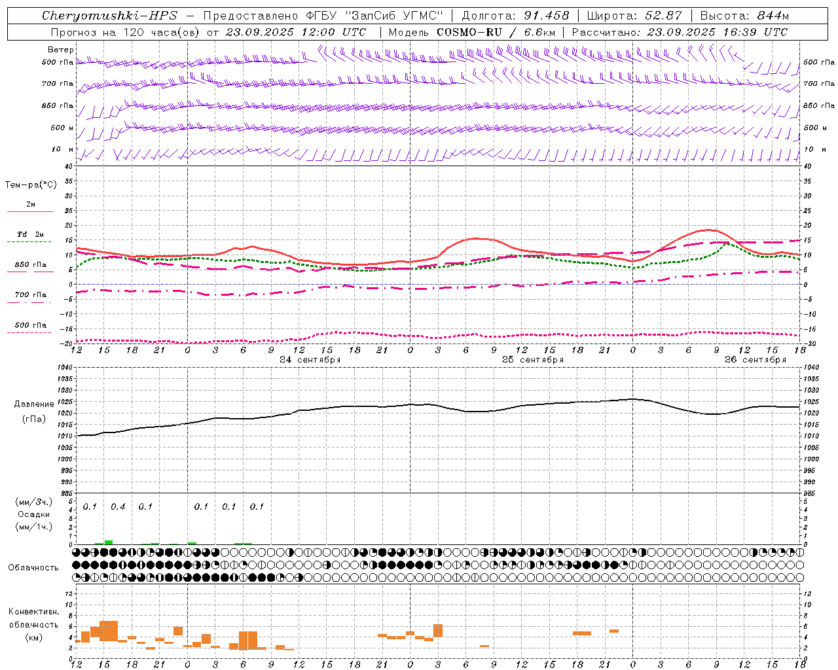
Task: Click the Облачность cloud cover label
Action: coord(33,567)
